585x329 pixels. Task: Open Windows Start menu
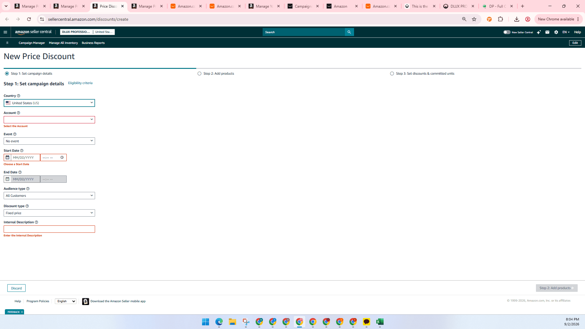click(x=206, y=322)
